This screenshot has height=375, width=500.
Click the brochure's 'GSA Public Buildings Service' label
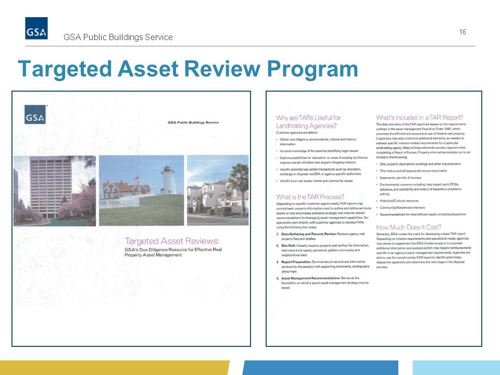[x=193, y=122]
